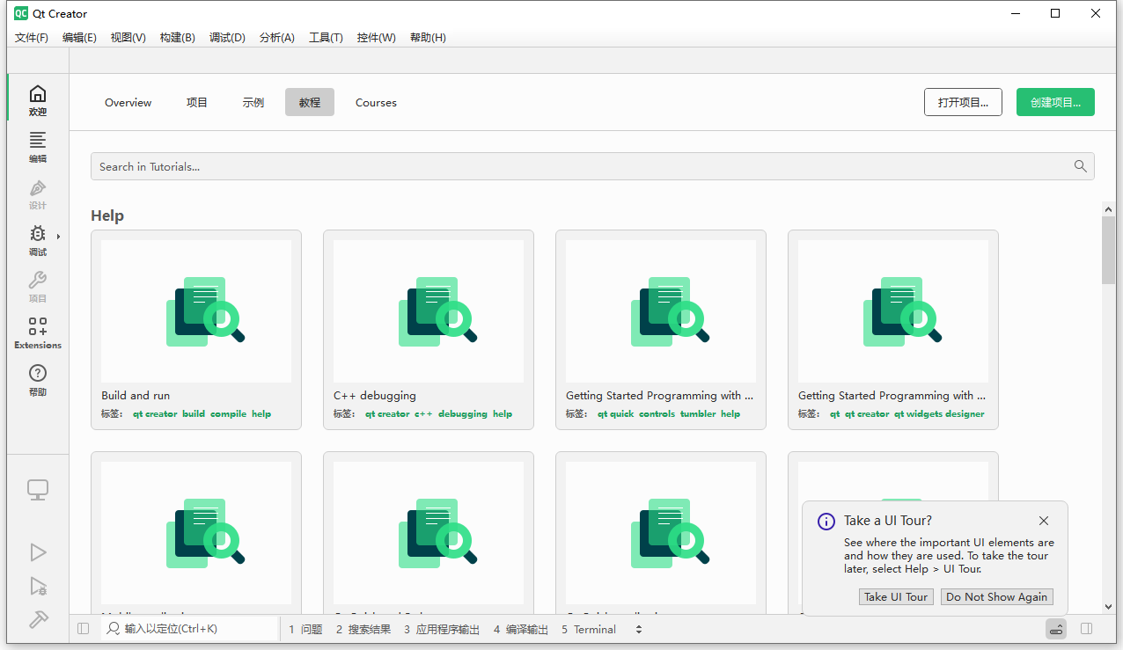Image resolution: width=1123 pixels, height=650 pixels.
Task: Expand the Debug mode submenu arrow
Action: click(x=59, y=236)
